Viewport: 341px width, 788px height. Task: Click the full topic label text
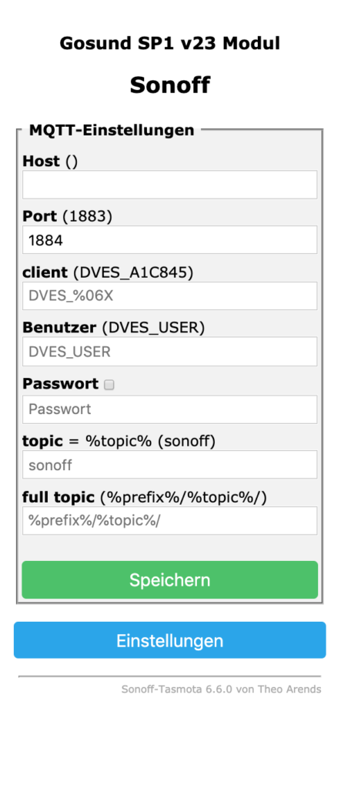(x=59, y=498)
